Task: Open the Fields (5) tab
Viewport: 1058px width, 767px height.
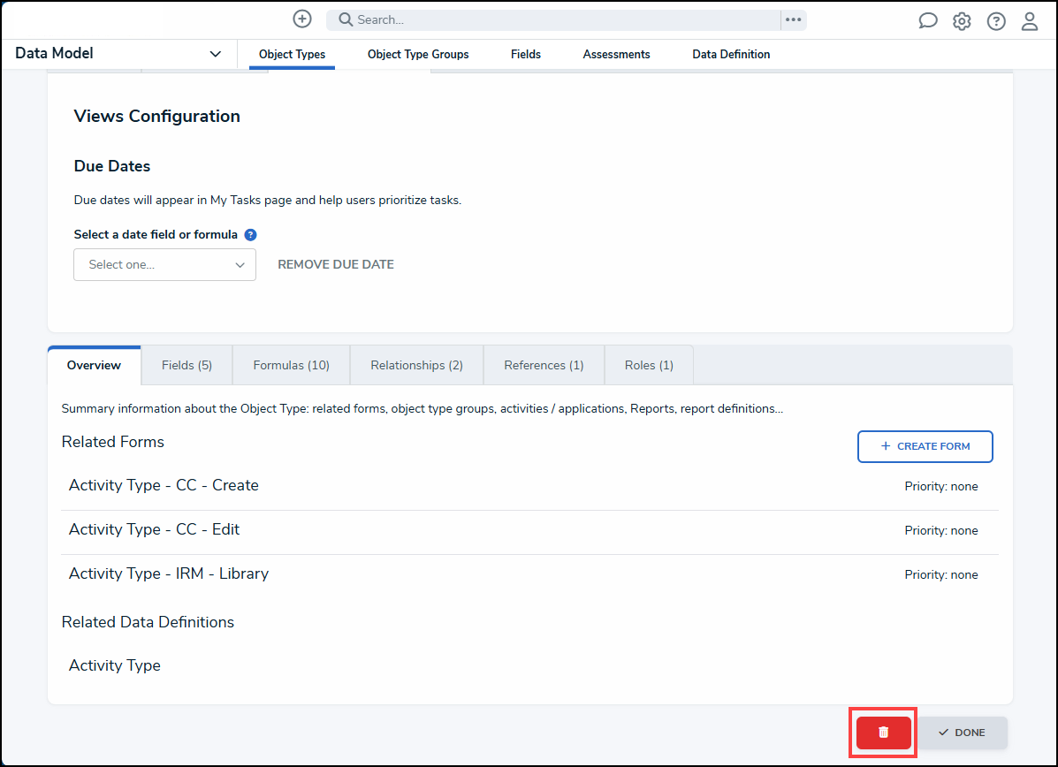Action: click(x=186, y=365)
